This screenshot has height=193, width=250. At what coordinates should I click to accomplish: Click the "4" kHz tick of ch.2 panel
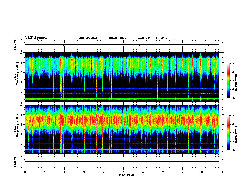coord(22,134)
